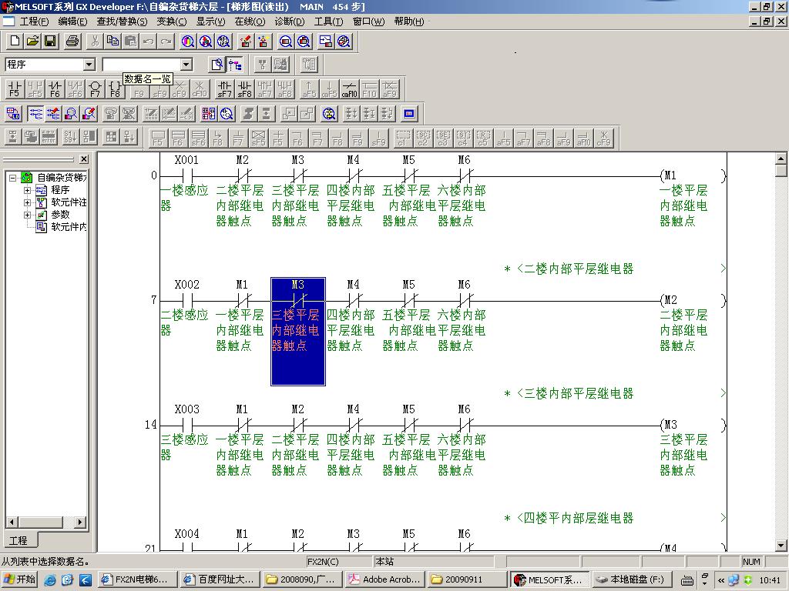Open the 诊断(D) menu

pos(289,22)
